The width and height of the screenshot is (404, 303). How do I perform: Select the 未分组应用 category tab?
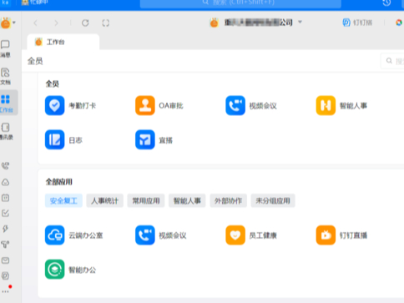click(x=273, y=200)
